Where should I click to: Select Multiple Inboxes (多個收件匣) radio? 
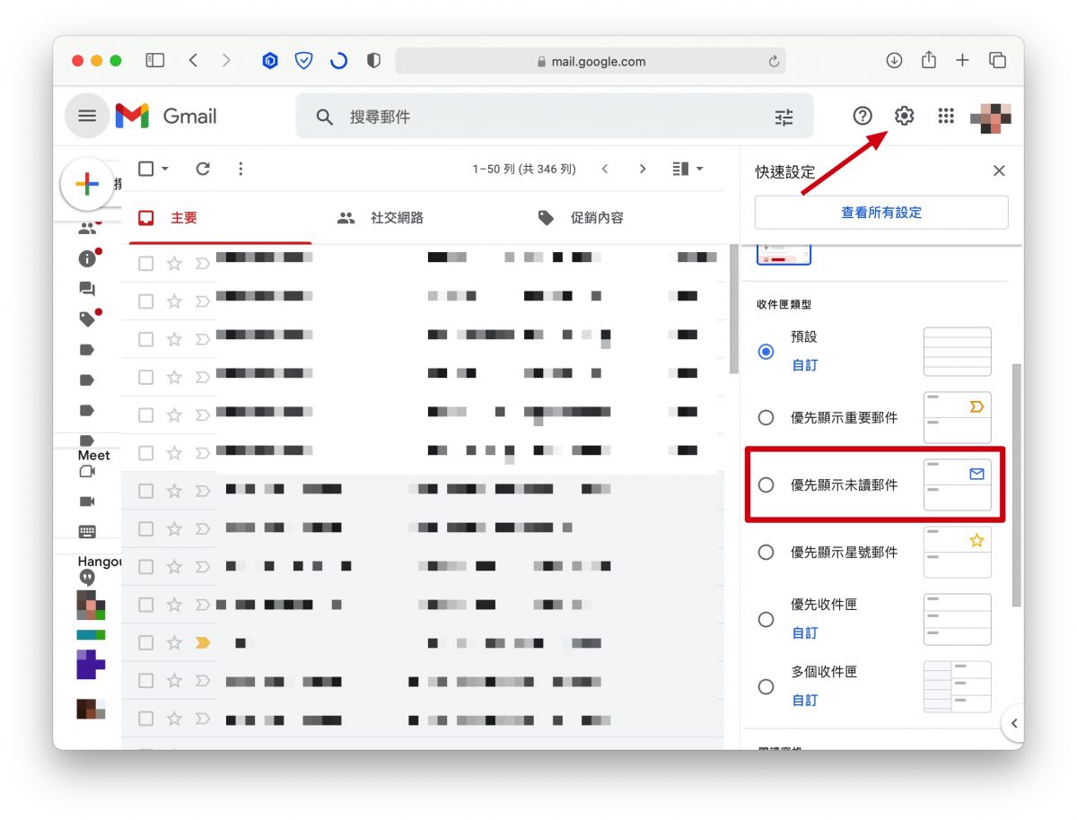[766, 686]
